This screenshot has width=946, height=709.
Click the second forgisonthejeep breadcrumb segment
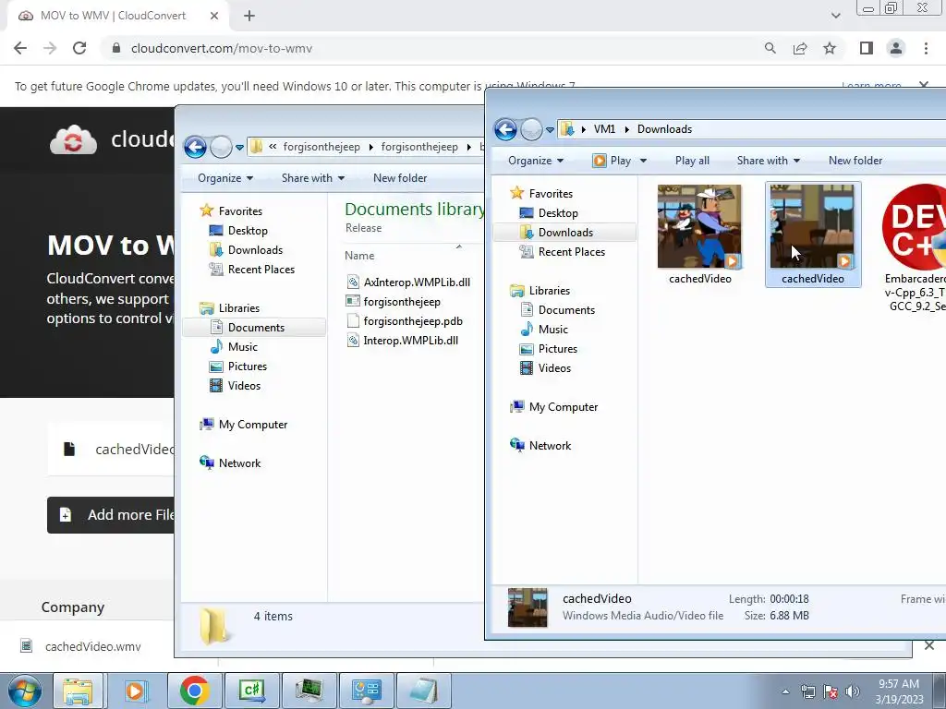(419, 147)
